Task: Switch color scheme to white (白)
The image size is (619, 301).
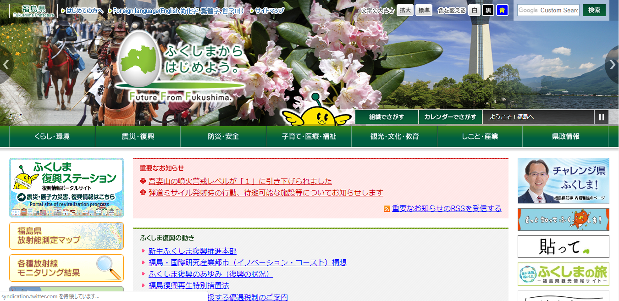Action: (x=475, y=10)
